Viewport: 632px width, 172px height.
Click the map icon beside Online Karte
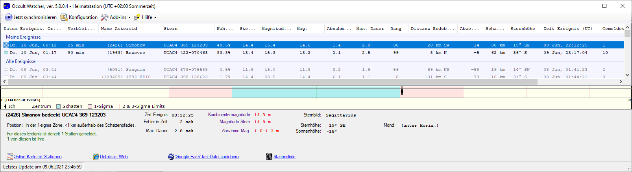pyautogui.click(x=9, y=157)
